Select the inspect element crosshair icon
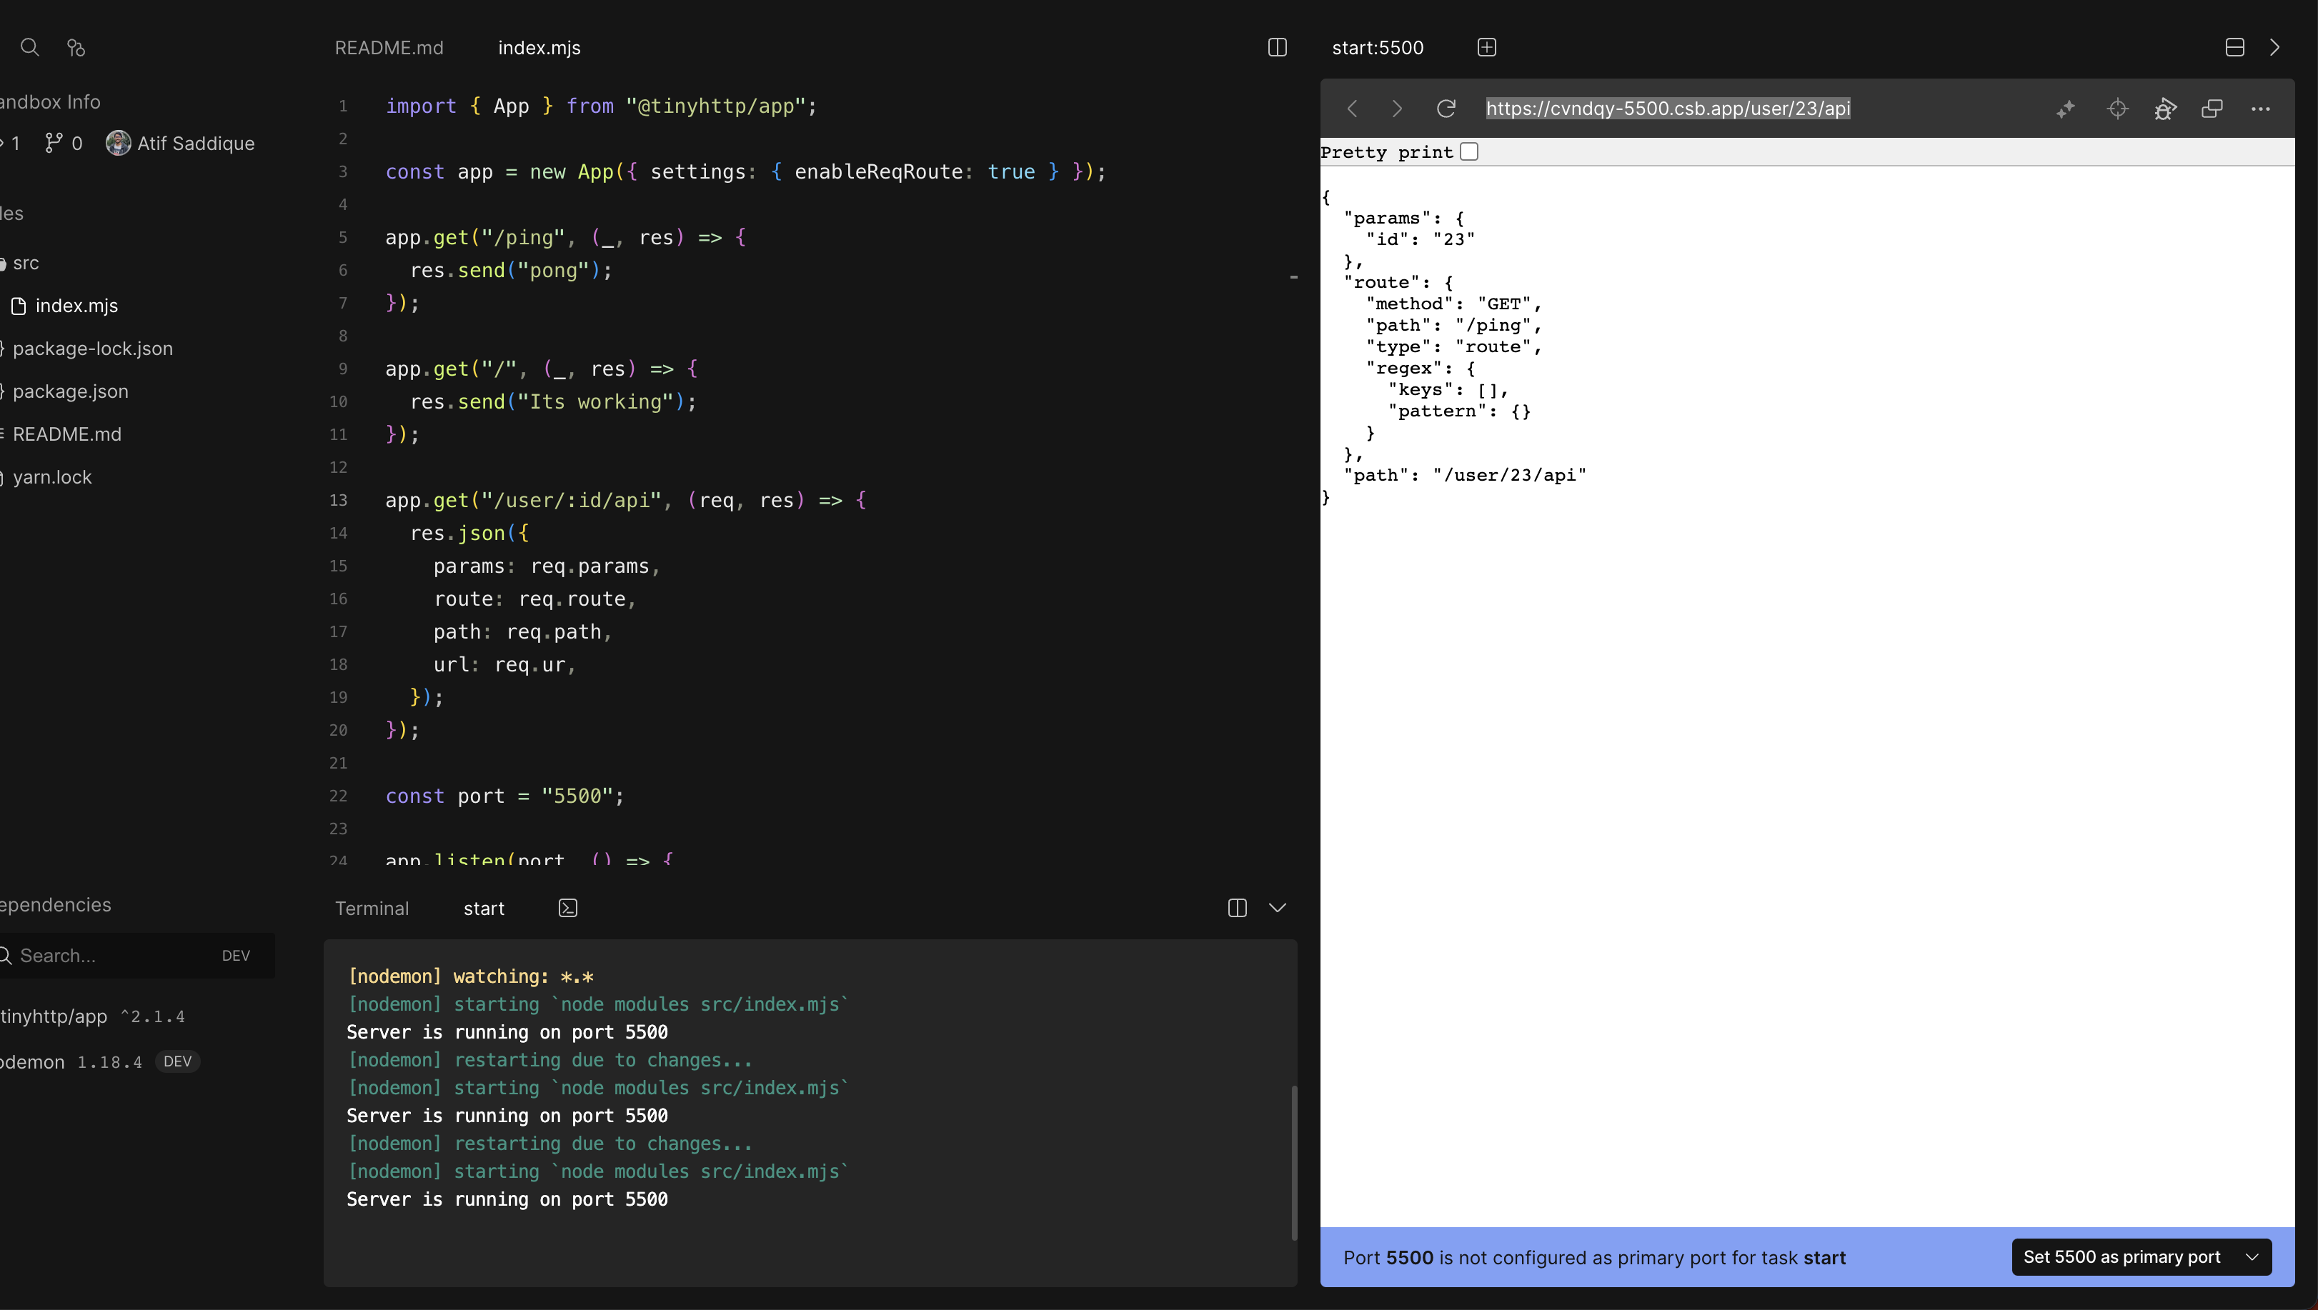This screenshot has height=1310, width=2318. coord(2117,108)
